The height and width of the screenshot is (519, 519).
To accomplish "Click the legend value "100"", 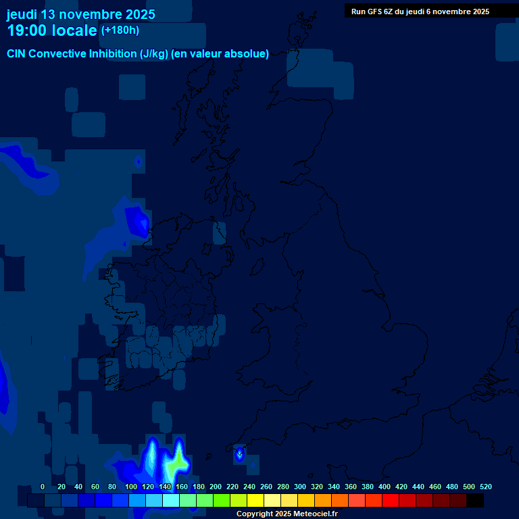I will 130,487.
